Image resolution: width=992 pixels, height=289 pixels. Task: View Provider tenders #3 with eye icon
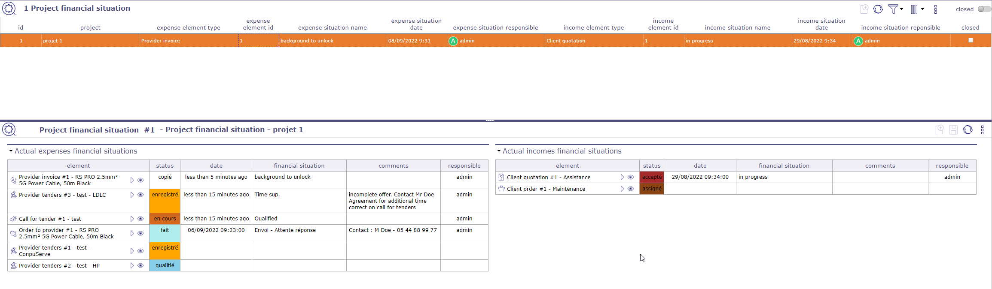tap(140, 195)
